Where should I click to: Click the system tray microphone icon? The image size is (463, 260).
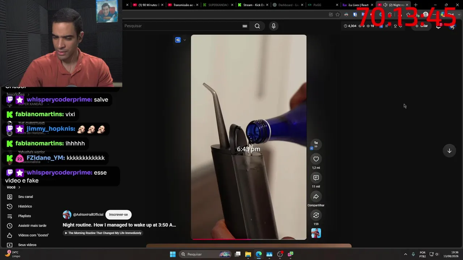point(413,254)
